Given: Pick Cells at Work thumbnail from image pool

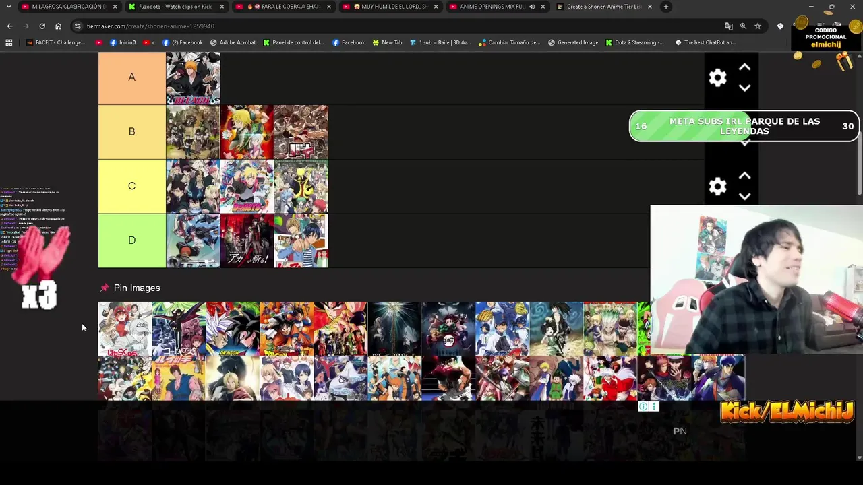Looking at the screenshot, I should 125,329.
